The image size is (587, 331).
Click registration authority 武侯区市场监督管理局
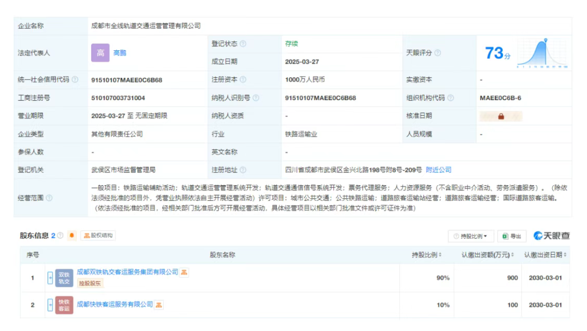[x=123, y=170]
